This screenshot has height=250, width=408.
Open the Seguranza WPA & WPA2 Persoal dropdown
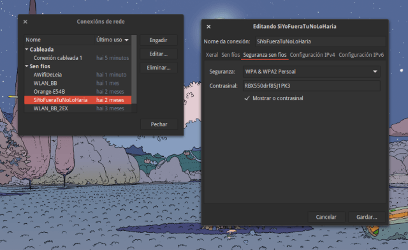(312, 71)
